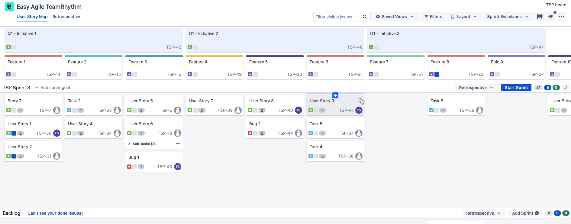Select the User Story Map tab
The height and width of the screenshot is (224, 571).
tap(32, 17)
